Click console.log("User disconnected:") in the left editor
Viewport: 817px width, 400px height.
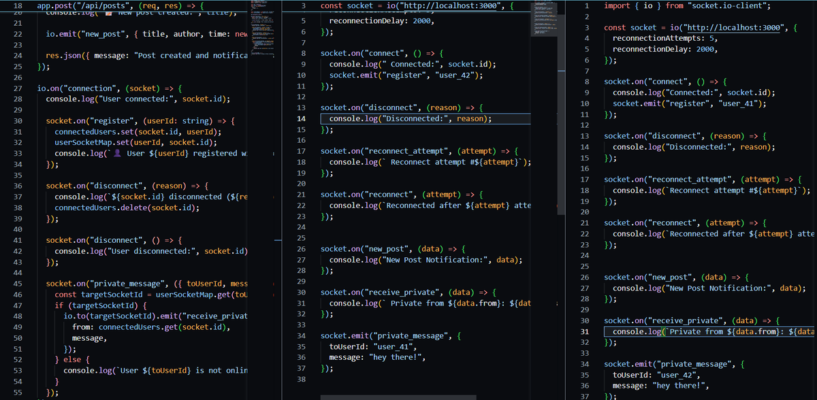(x=150, y=252)
